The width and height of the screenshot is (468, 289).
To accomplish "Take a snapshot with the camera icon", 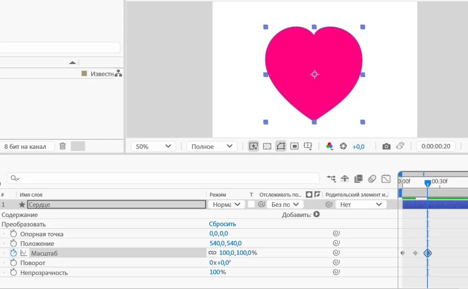I will point(386,146).
